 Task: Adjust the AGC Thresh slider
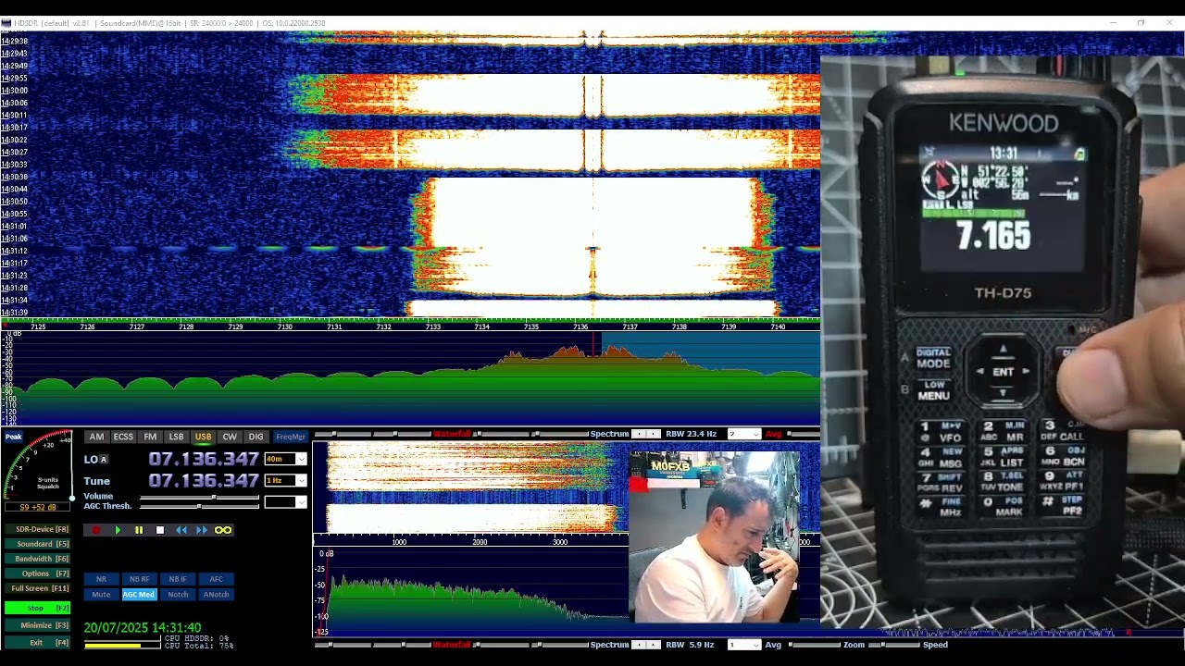click(x=199, y=506)
